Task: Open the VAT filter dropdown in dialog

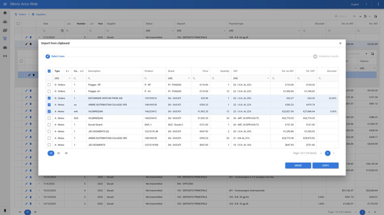Action: (x=268, y=78)
